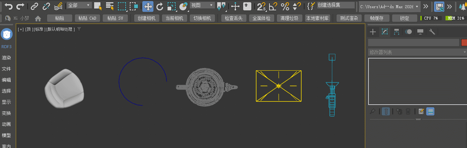Click the Select by Name icon
467x148 pixels.
click(110, 6)
